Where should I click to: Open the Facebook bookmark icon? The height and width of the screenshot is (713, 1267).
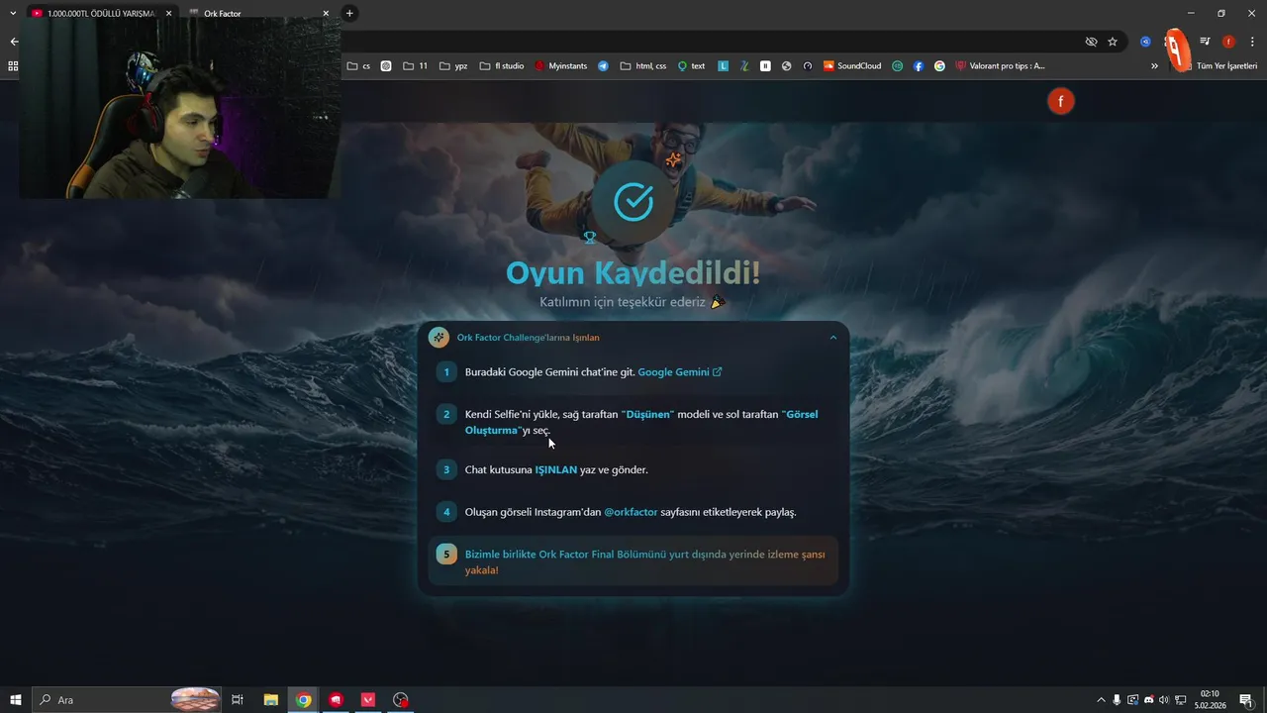[x=919, y=66]
